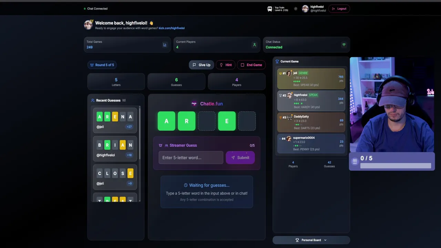Click supermario0004's avatar in the leaderboard
This screenshot has height=248, width=441.
click(289, 138)
